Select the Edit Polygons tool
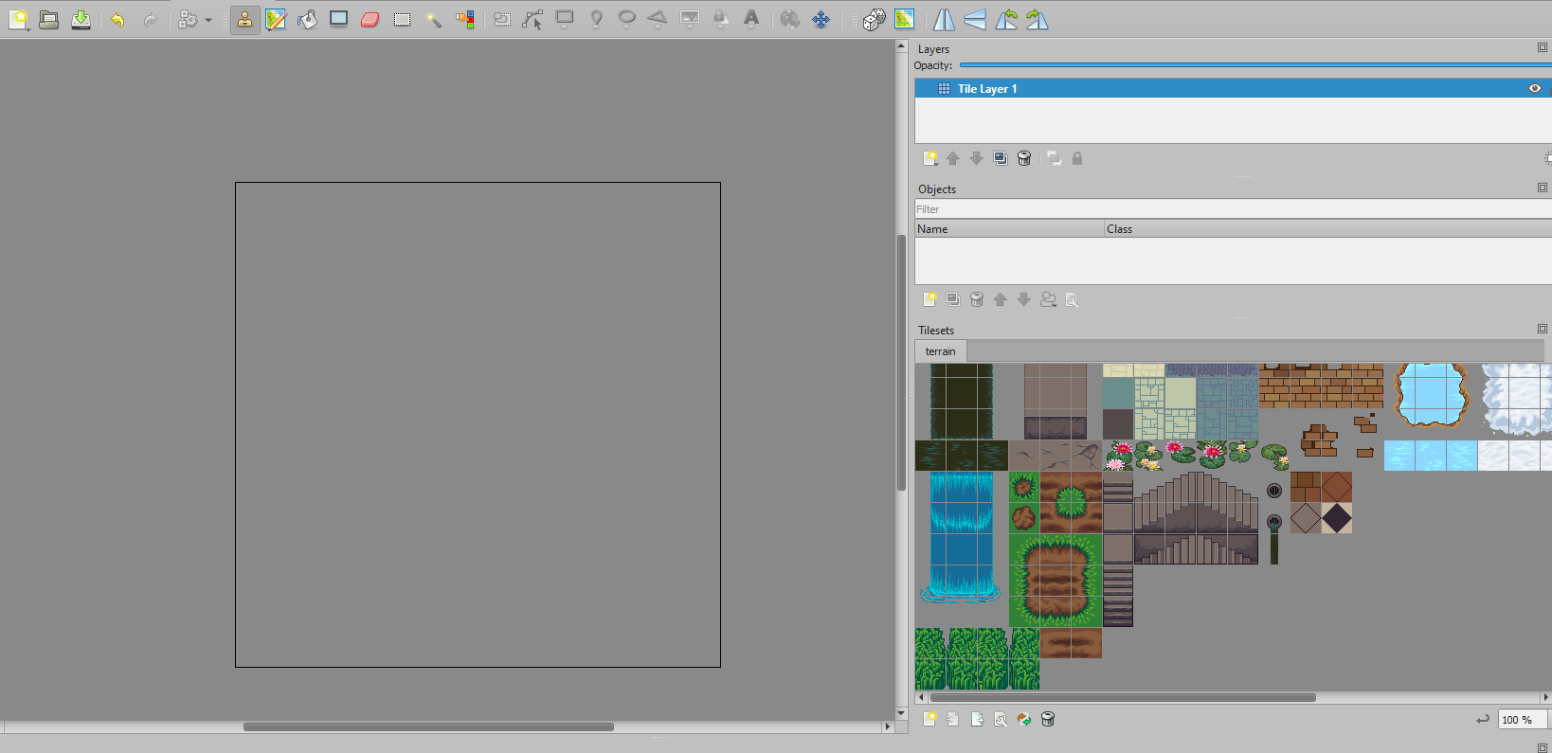Viewport: 1552px width, 753px height. pos(533,19)
